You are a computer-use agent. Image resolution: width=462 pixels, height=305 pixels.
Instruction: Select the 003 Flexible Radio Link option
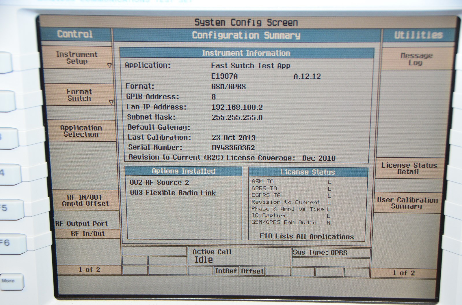173,193
